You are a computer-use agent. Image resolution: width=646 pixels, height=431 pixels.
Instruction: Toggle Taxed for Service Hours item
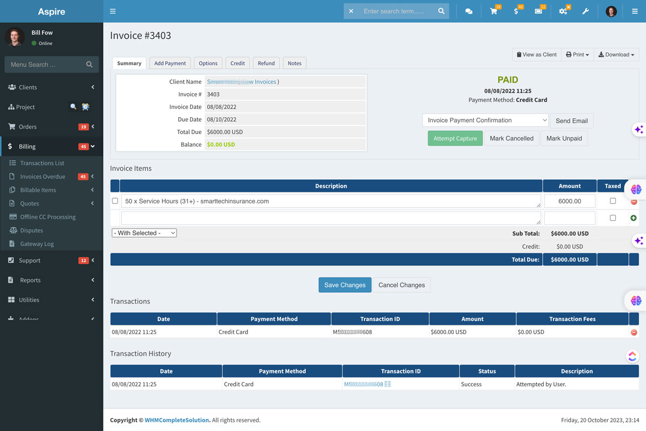click(613, 201)
